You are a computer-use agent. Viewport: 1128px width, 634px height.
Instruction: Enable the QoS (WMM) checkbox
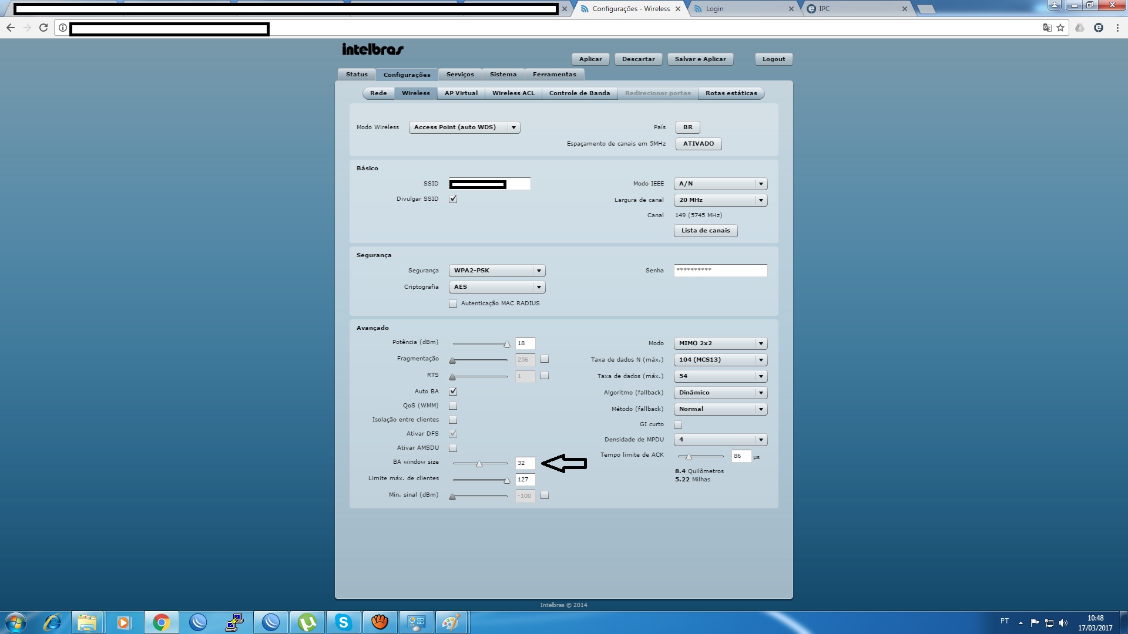[x=453, y=406]
